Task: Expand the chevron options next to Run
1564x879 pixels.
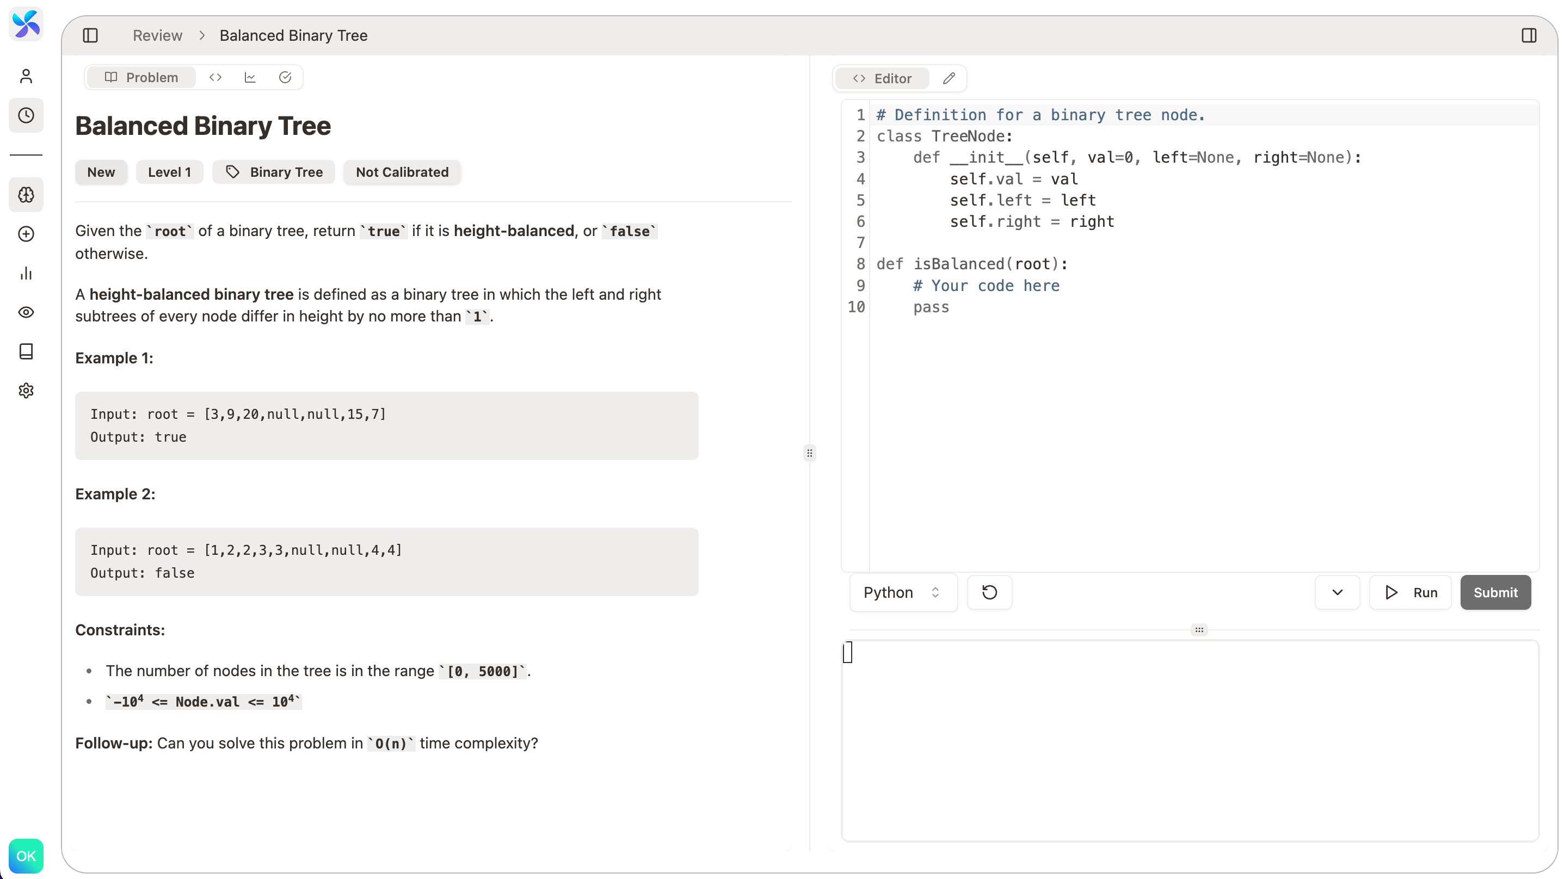Action: tap(1337, 592)
